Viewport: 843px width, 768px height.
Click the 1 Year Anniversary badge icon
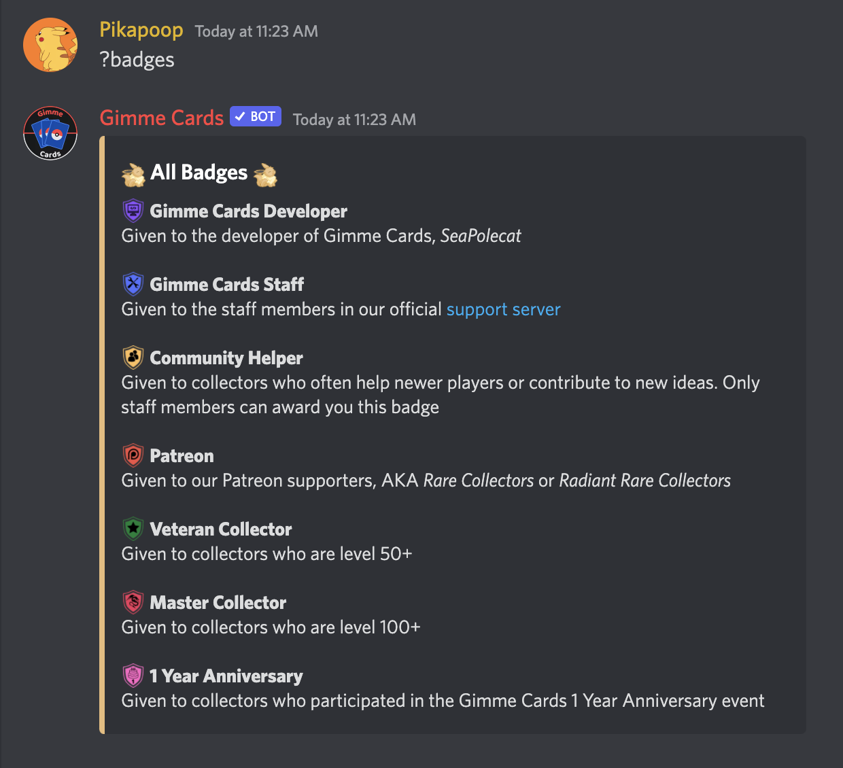(x=133, y=676)
